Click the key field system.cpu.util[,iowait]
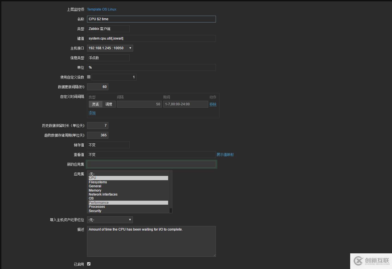The height and width of the screenshot is (269, 392). point(151,38)
